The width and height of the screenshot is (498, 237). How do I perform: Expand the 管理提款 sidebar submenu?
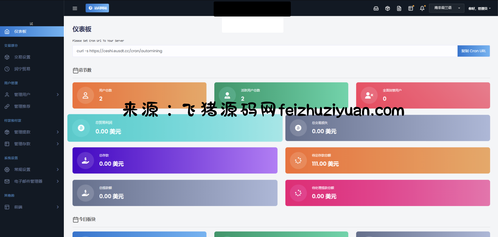coord(32,132)
